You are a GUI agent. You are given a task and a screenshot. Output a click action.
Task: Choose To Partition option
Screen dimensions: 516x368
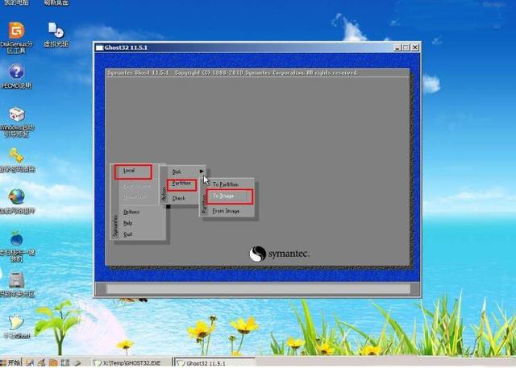226,184
